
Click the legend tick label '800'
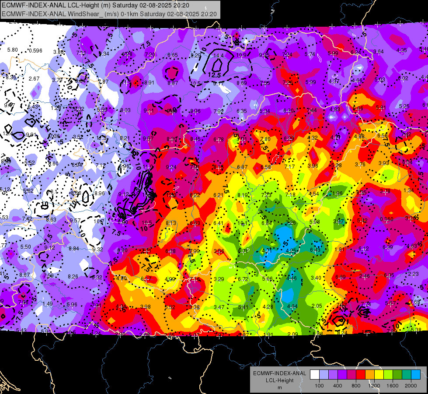coord(356,386)
